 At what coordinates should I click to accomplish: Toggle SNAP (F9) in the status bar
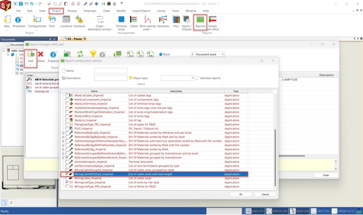click(x=299, y=211)
